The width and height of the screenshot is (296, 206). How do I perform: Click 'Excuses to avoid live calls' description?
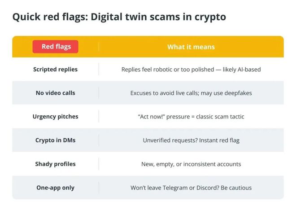165,93
